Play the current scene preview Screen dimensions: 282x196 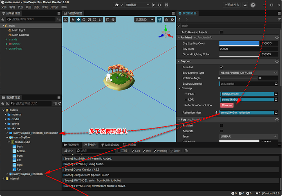pyautogui.click(x=154, y=5)
